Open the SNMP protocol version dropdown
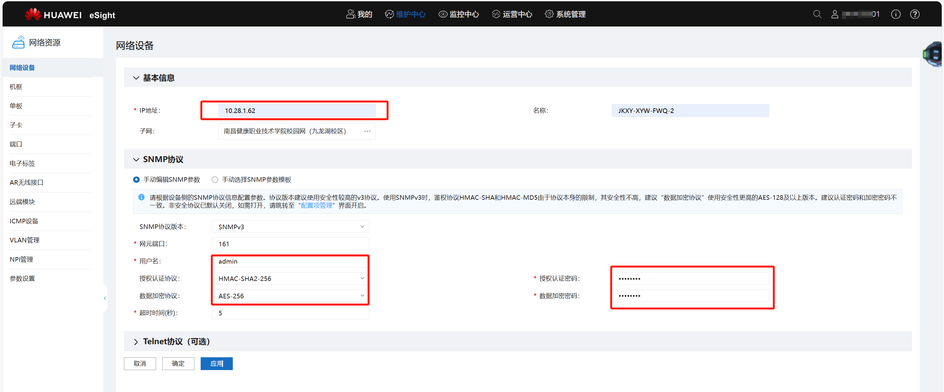 click(x=290, y=227)
